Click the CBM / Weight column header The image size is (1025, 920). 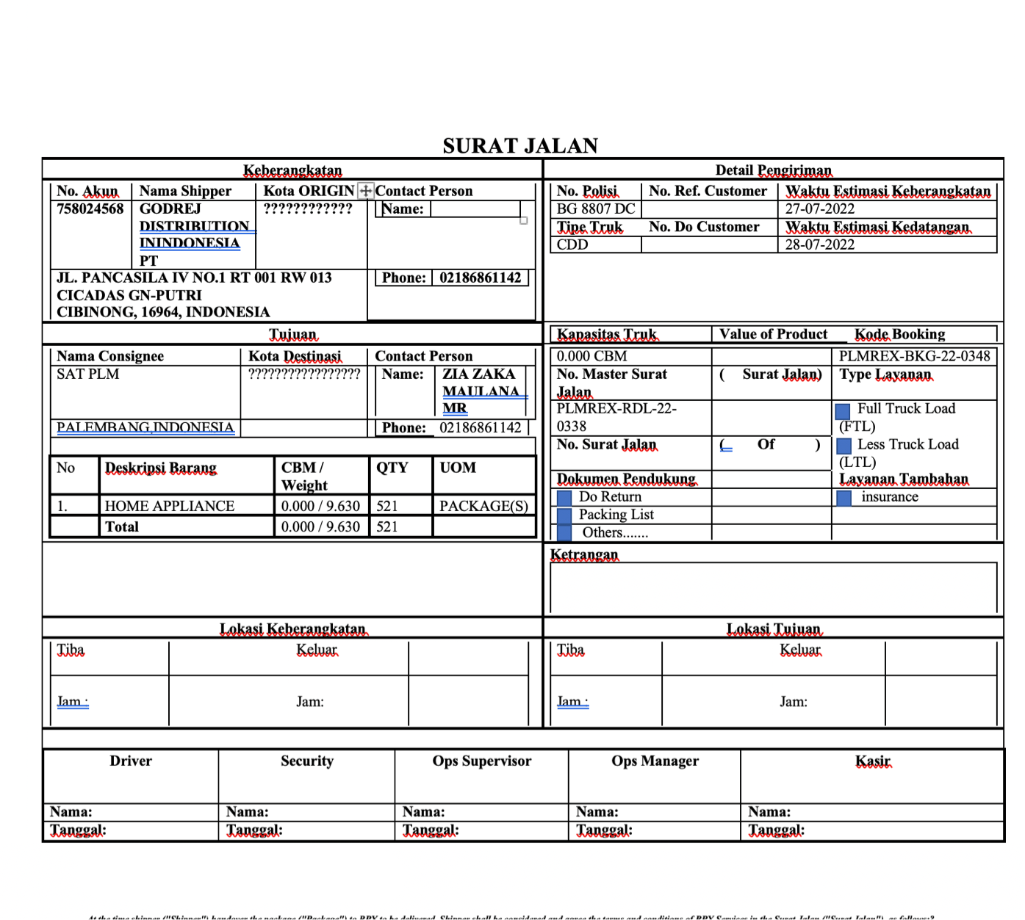click(x=304, y=477)
